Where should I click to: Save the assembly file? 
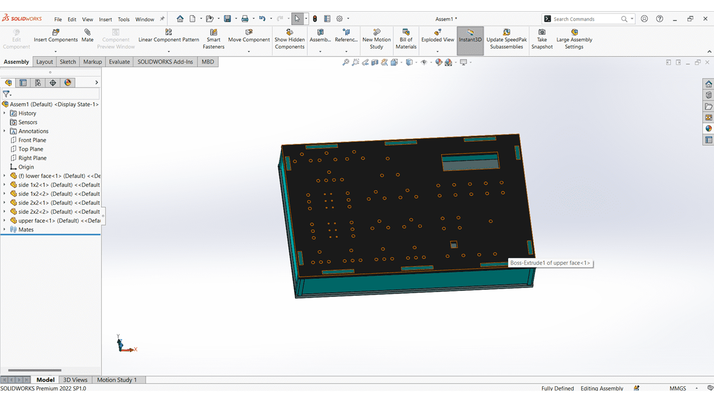pos(228,18)
